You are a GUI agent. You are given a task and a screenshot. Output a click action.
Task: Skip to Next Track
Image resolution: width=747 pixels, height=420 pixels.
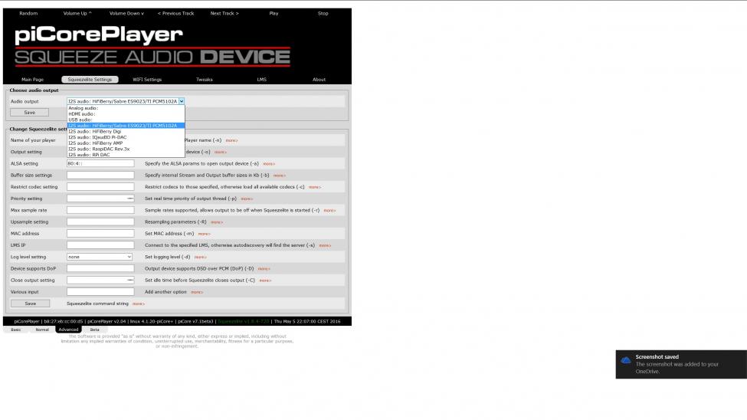click(x=224, y=13)
